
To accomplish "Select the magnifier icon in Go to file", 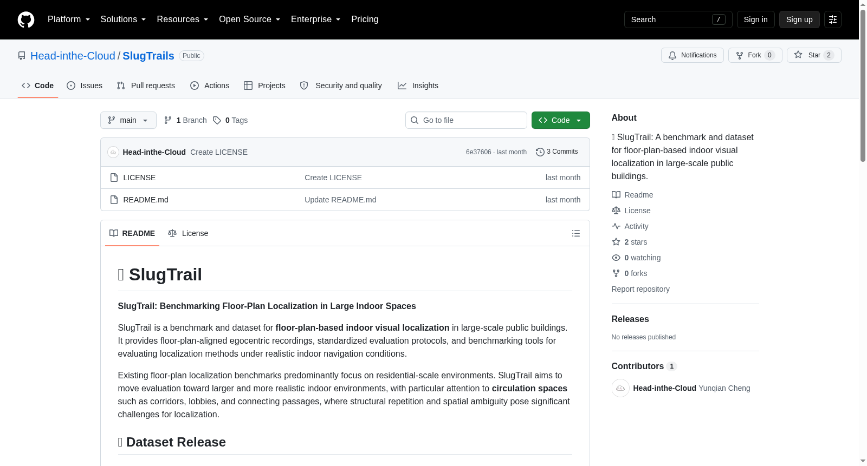I will 415,120.
